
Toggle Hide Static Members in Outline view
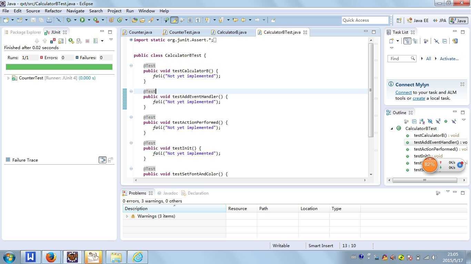point(438,121)
